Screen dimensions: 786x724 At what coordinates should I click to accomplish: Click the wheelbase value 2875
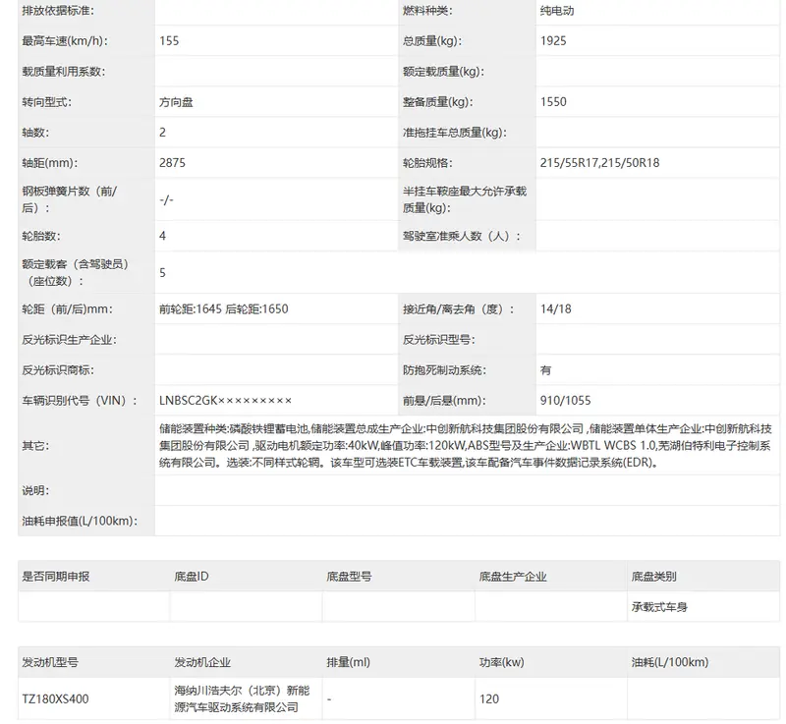[172, 163]
